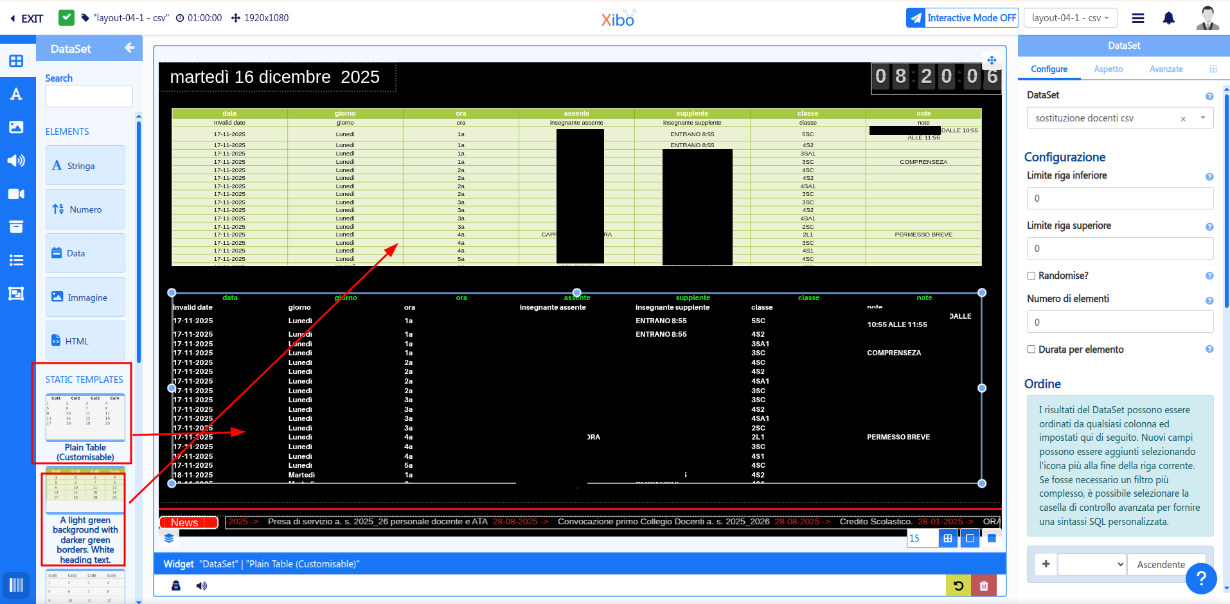This screenshot has width=1230, height=604.
Task: Toggle Interactive Mode OFF button
Action: 962,18
